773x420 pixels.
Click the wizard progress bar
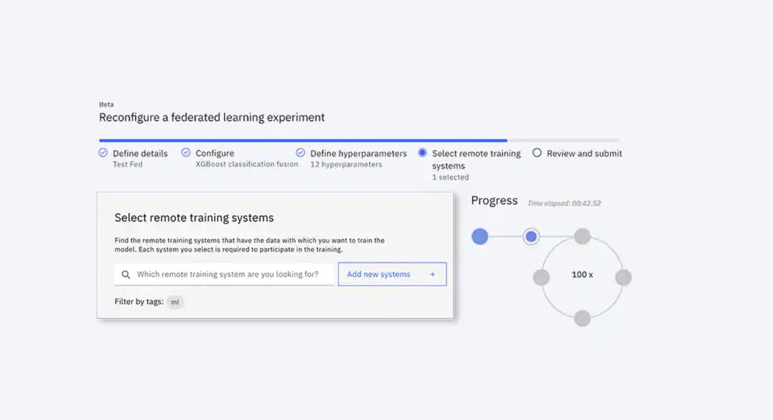click(359, 141)
